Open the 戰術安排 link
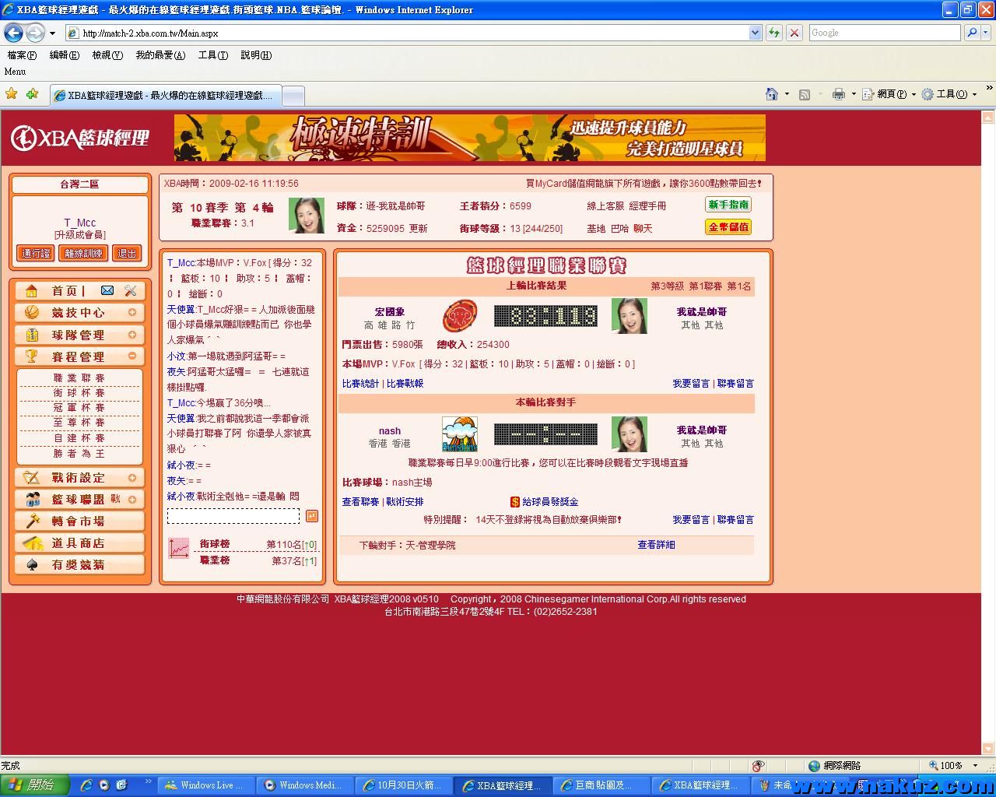996x797 pixels. tap(405, 502)
